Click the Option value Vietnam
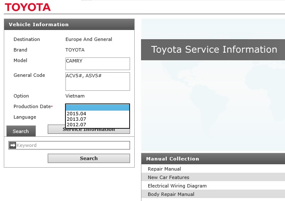Image resolution: width=285 pixels, height=201 pixels. pyautogui.click(x=75, y=96)
